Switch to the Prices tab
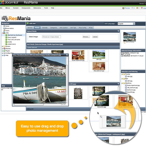 [x=91, y=27]
